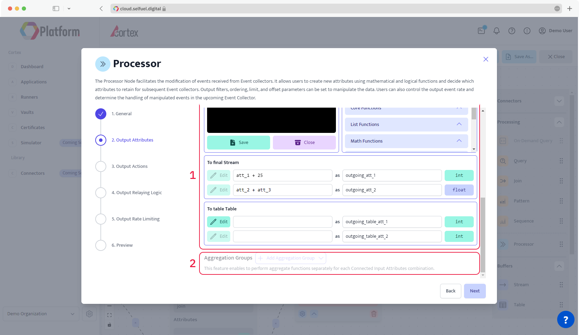This screenshot has height=335, width=579.
Task: Save the expression in the editor
Action: (239, 142)
